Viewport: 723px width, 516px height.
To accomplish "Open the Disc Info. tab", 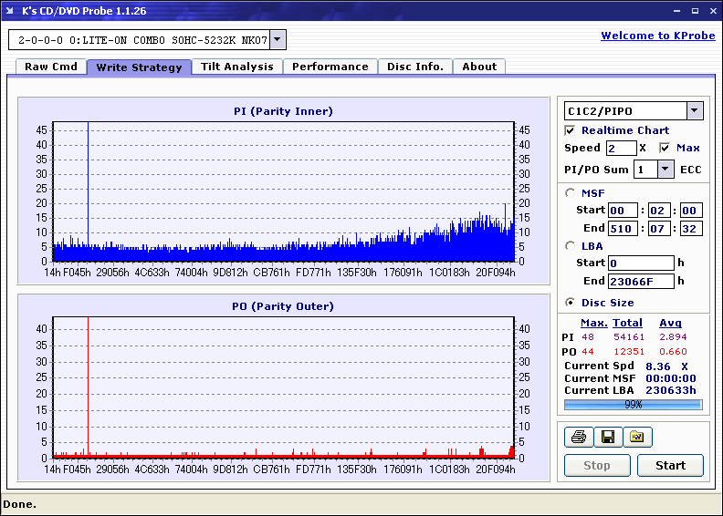I will coord(415,67).
